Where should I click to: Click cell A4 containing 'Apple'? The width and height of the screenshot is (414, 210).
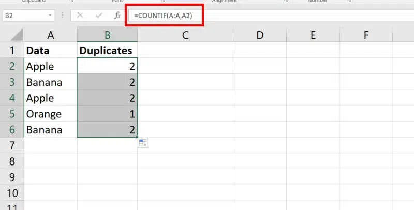pyautogui.click(x=51, y=98)
